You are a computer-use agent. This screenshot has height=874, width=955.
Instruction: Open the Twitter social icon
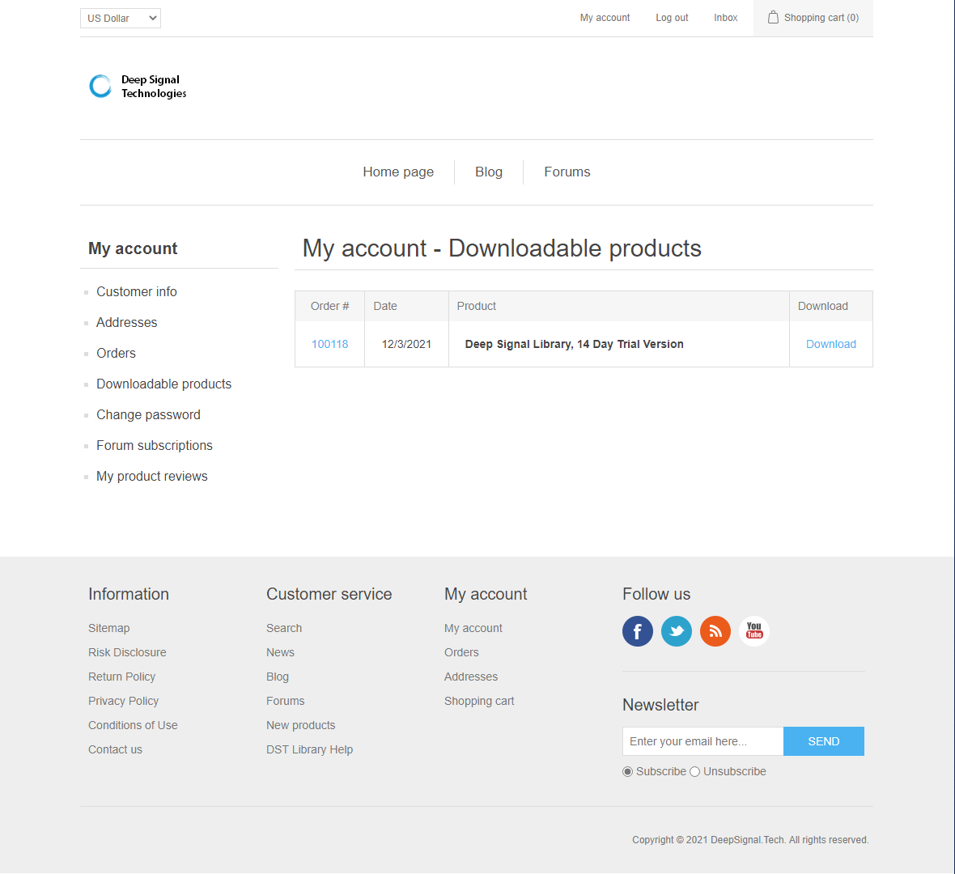coord(676,631)
